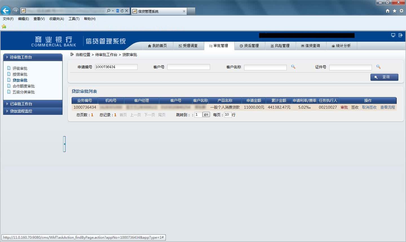This screenshot has width=406, height=242.
Task: Open 五级分类审批 in sidebar
Action: pos(24,92)
